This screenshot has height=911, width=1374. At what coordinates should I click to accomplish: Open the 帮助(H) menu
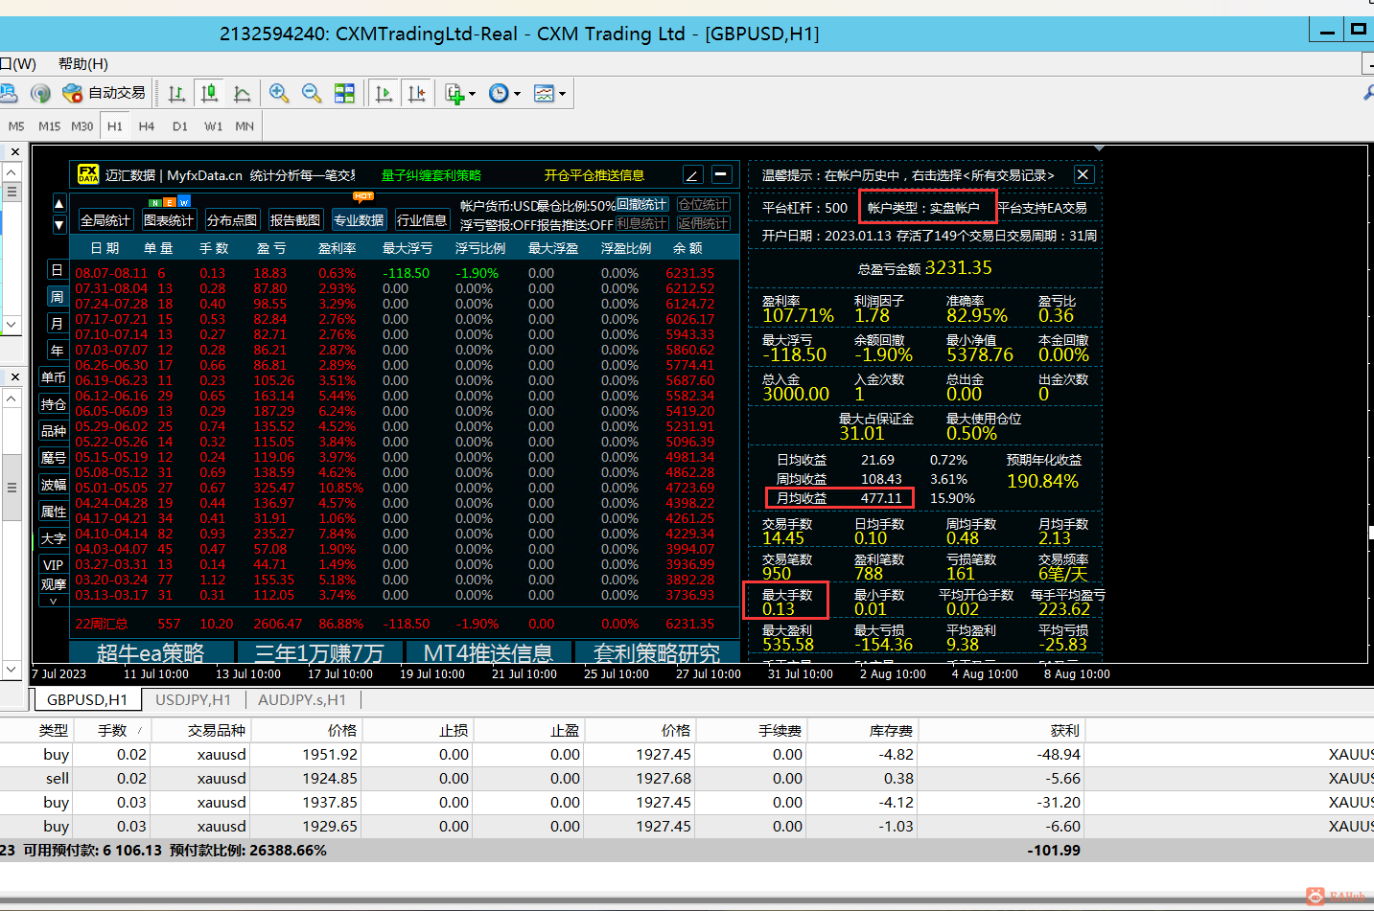point(83,63)
